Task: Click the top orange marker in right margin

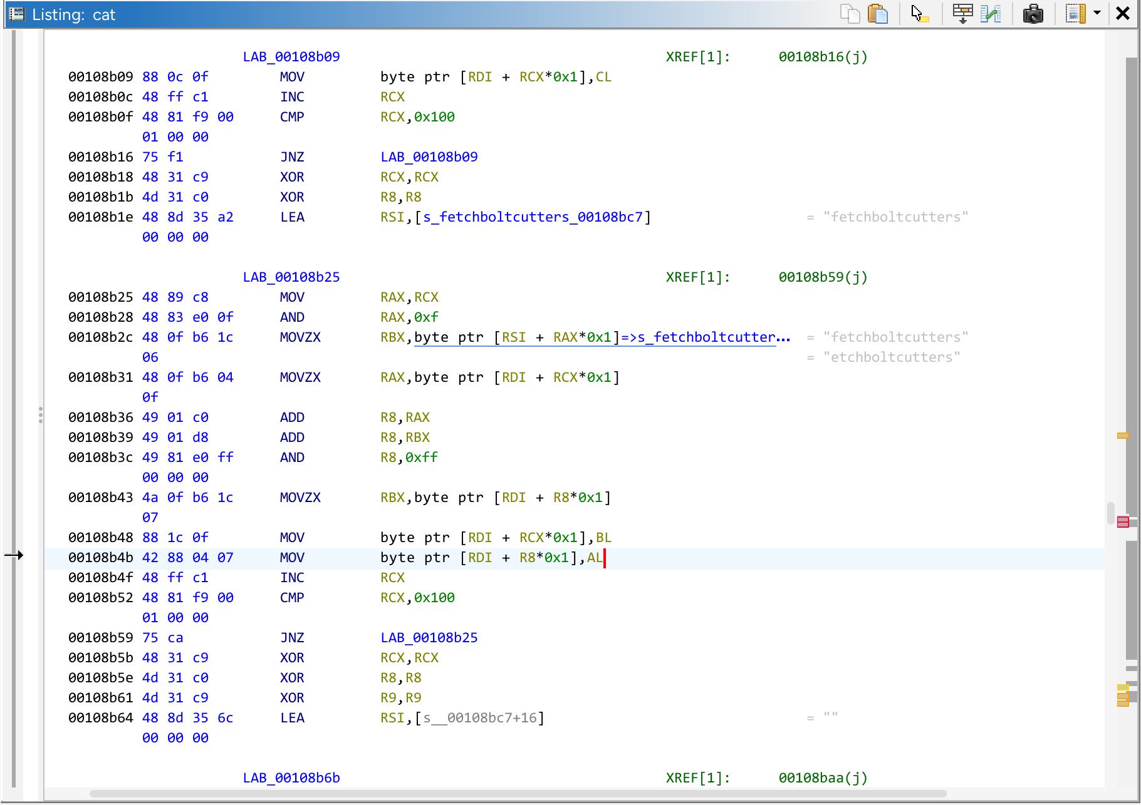Action: 1122,435
